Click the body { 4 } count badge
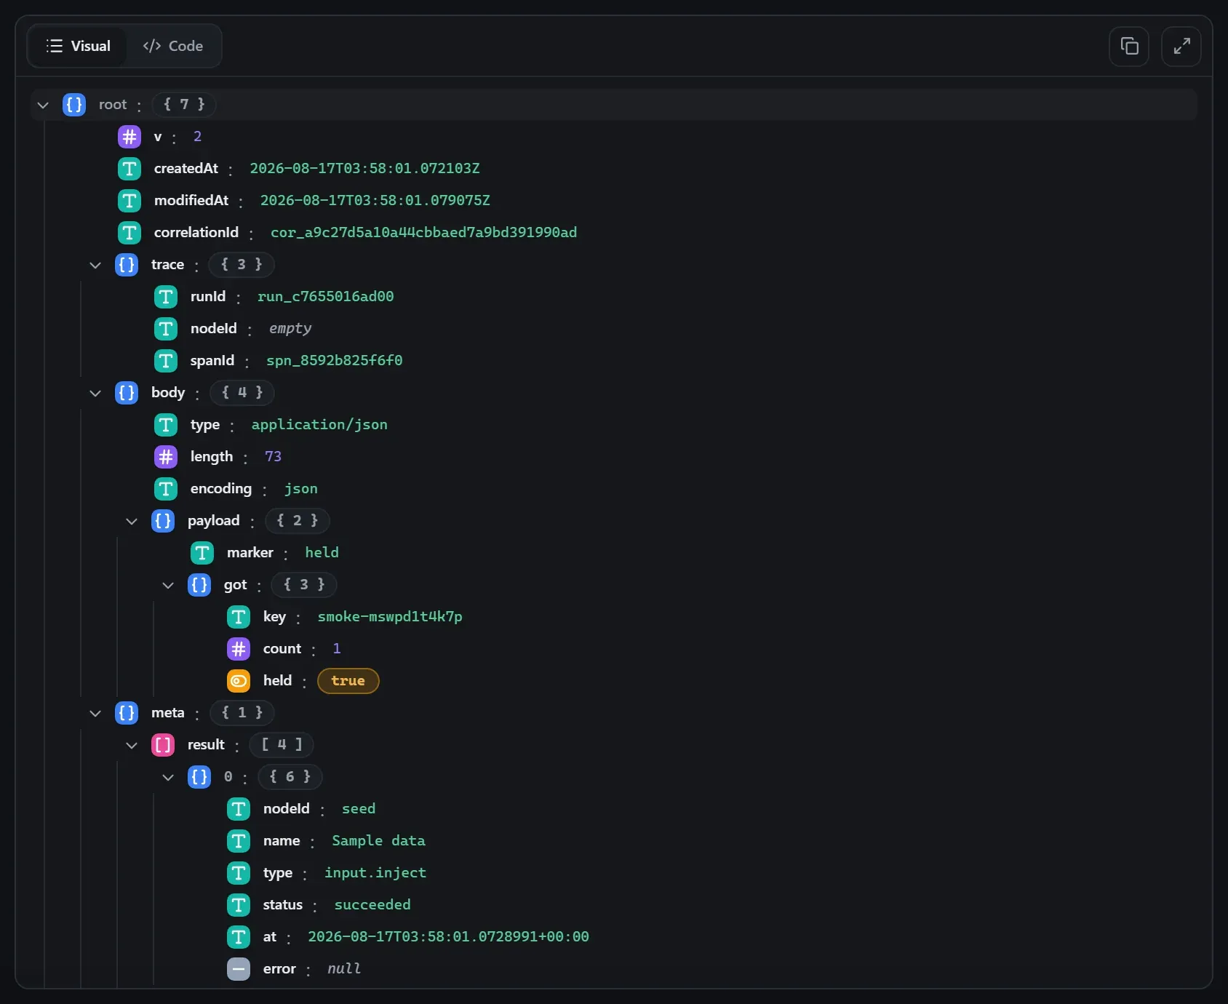The height and width of the screenshot is (1004, 1228). click(x=242, y=393)
